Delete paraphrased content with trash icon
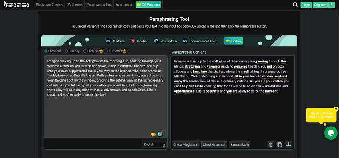Viewport: 339px width, 158px height. [271, 144]
